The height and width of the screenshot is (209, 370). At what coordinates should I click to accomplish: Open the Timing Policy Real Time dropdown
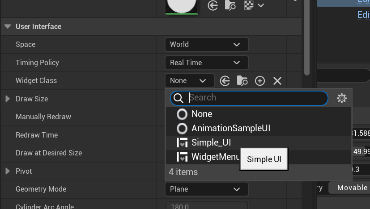[206, 63]
